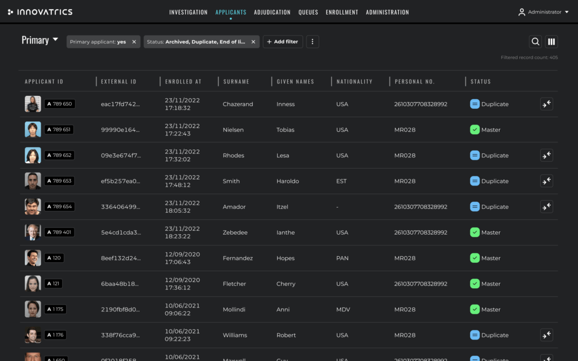The width and height of the screenshot is (578, 361).
Task: Remove the Status filter chip
Action: tap(253, 42)
